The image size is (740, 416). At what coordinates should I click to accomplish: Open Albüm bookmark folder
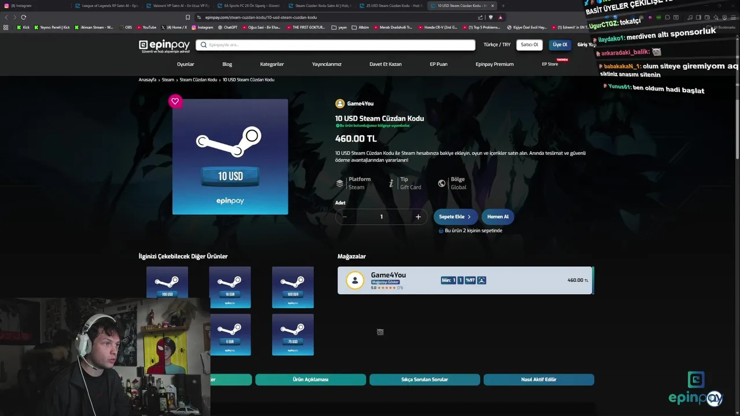[x=360, y=27]
